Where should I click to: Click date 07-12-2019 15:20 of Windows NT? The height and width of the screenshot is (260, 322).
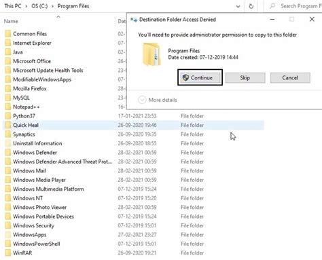[x=137, y=198]
